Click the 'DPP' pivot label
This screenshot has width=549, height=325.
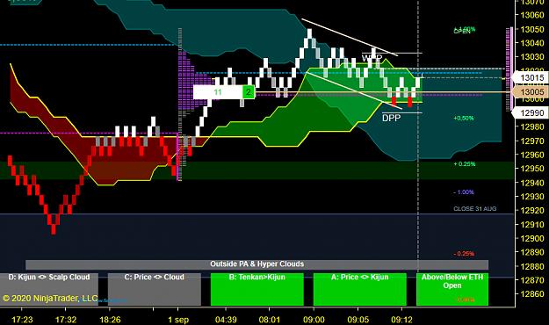[x=391, y=119]
